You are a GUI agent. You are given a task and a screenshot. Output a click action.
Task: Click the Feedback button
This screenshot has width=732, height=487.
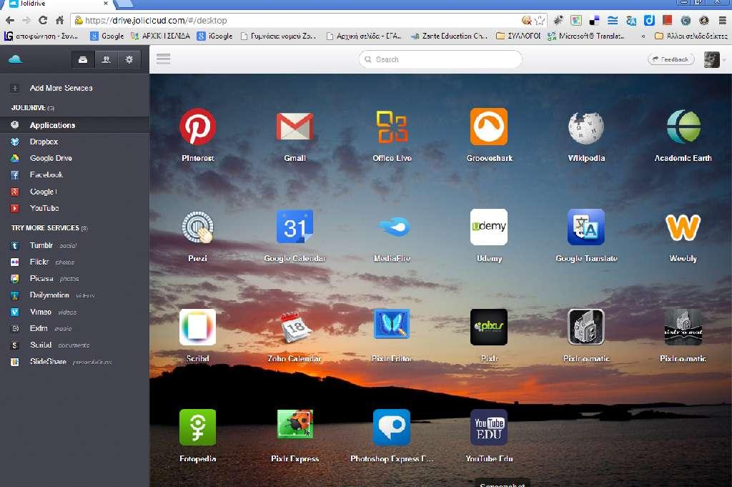pos(671,59)
